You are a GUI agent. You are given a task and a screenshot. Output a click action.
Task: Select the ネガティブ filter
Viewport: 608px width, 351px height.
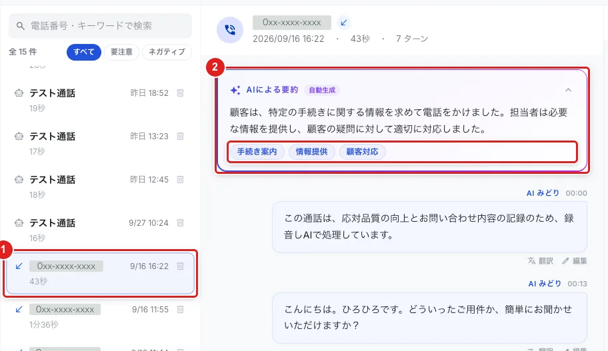pos(167,52)
